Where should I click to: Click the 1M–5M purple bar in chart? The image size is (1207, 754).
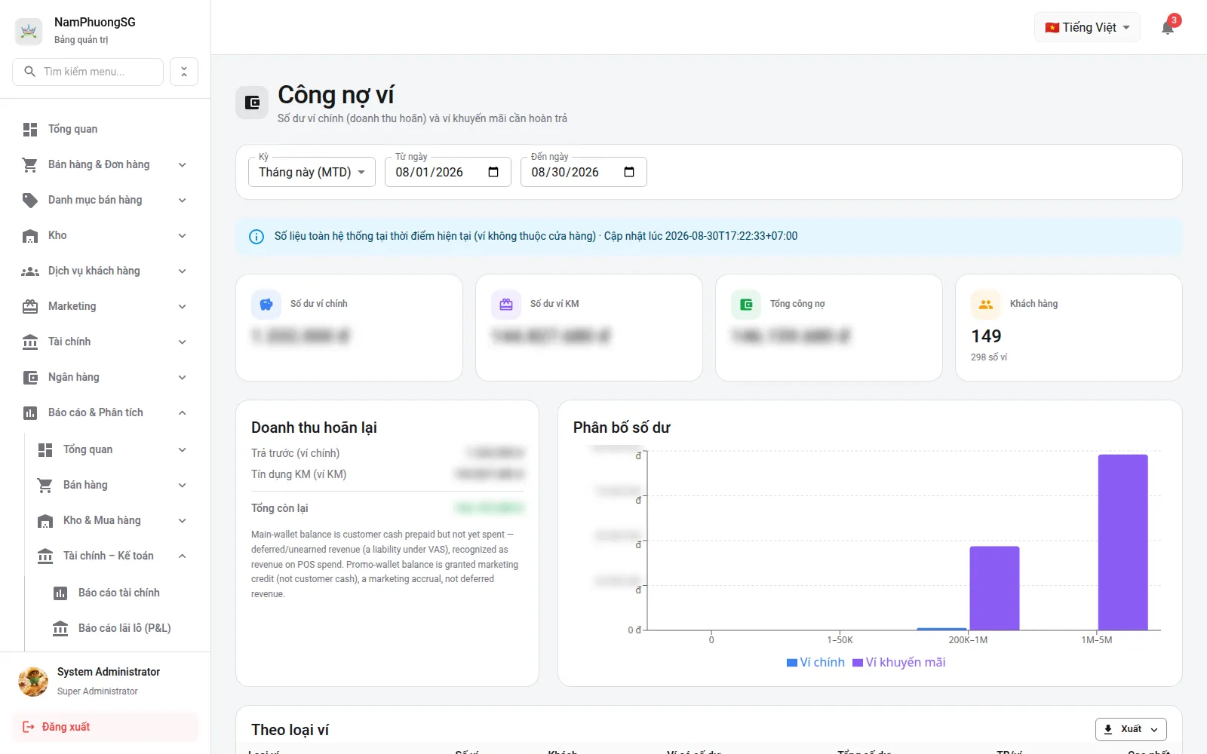[x=1123, y=542]
